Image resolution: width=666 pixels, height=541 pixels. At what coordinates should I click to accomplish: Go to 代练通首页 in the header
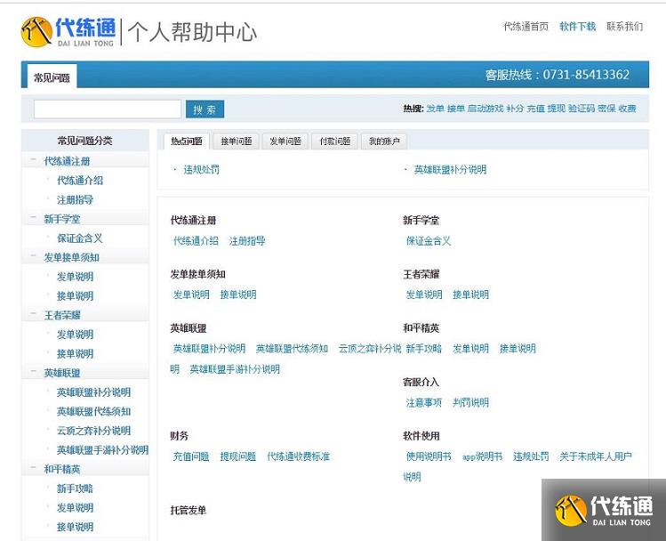coord(526,27)
